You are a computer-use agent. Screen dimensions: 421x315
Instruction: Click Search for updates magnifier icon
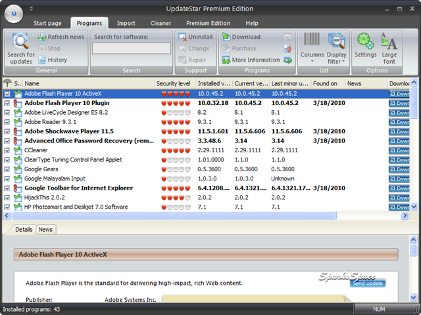tap(20, 41)
